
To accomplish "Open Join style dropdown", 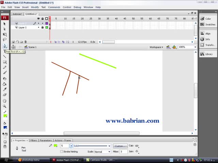I will point(137,152).
